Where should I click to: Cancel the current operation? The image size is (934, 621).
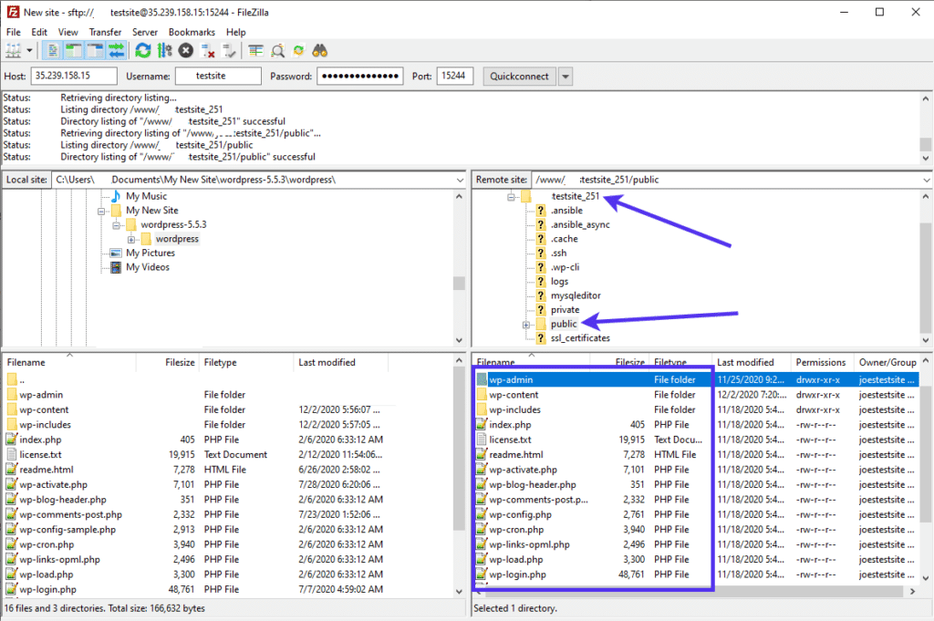click(x=186, y=50)
